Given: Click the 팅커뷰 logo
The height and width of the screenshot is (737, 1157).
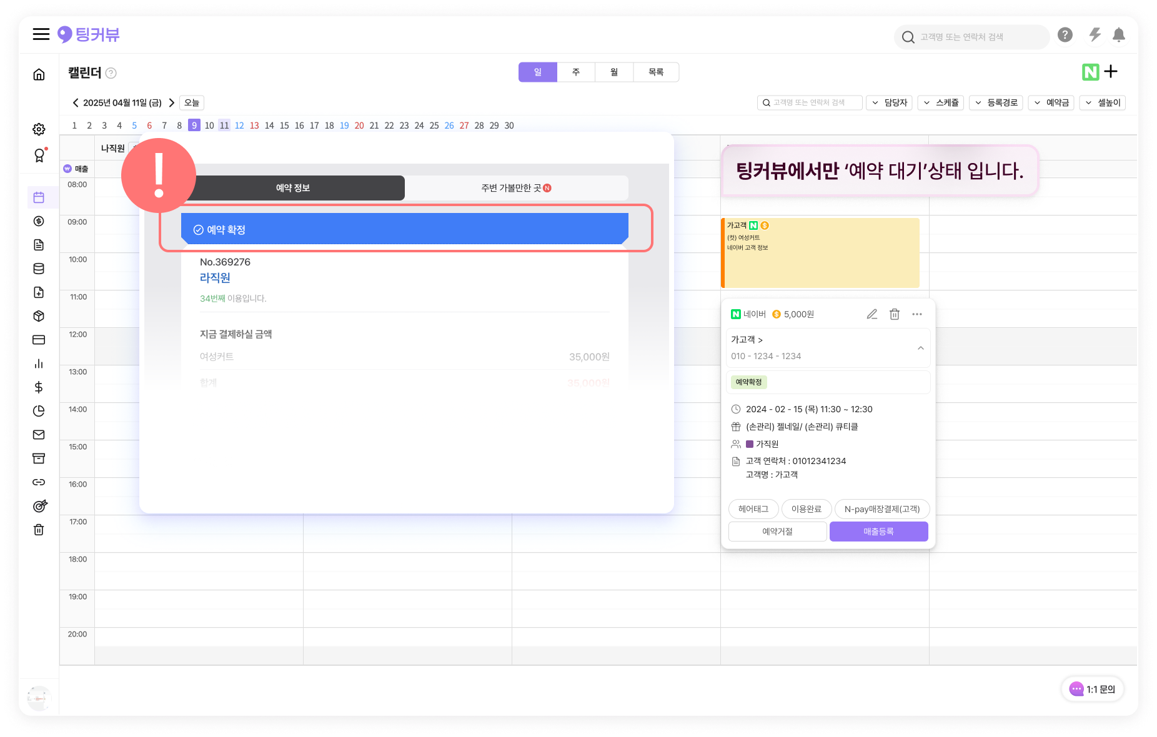Looking at the screenshot, I should click(88, 34).
